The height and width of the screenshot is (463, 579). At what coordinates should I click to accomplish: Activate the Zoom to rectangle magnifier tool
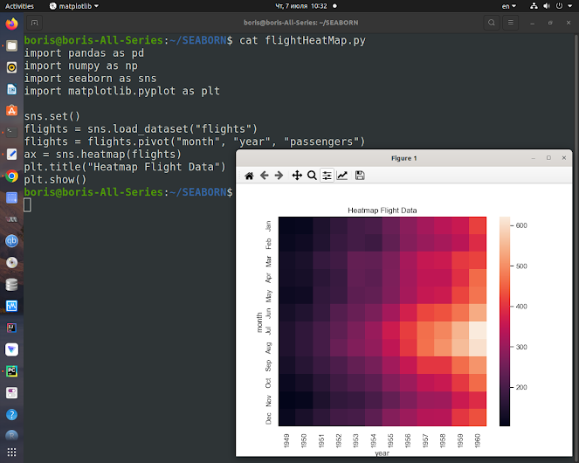coord(312,176)
